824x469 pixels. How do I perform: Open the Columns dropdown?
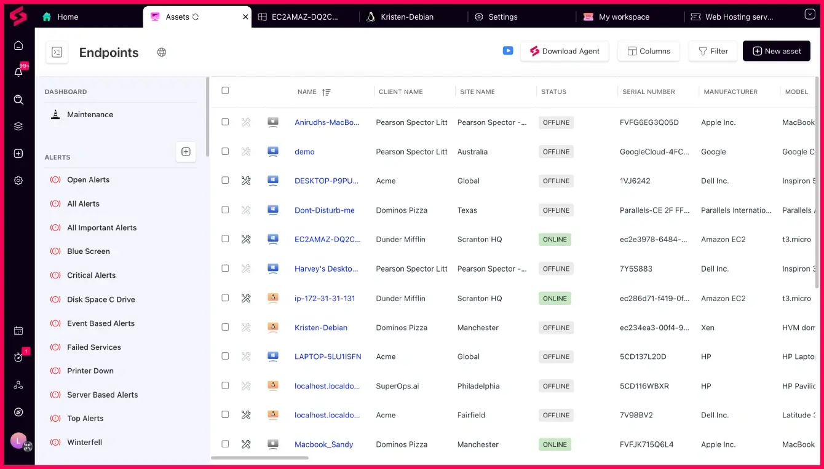(648, 51)
